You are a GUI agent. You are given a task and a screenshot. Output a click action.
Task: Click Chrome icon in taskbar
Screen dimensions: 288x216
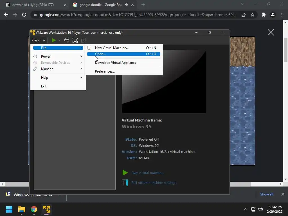click(34, 209)
